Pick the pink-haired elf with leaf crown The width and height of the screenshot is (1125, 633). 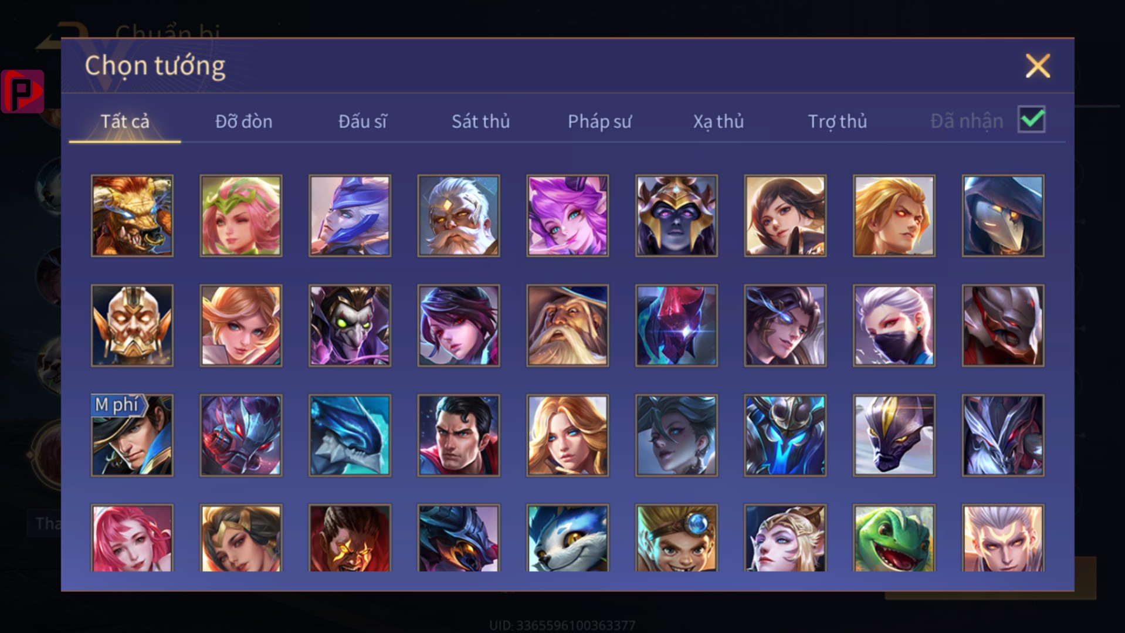tap(241, 215)
